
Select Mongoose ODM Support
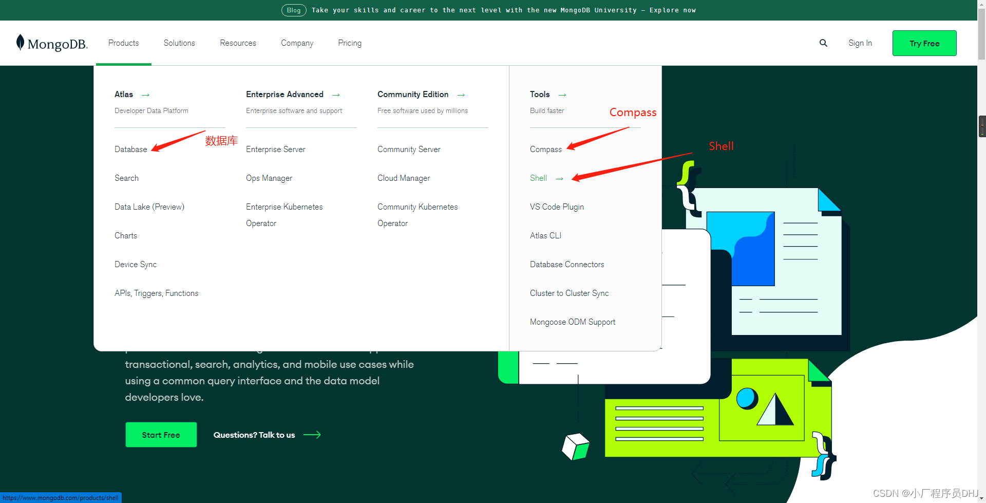[573, 322]
